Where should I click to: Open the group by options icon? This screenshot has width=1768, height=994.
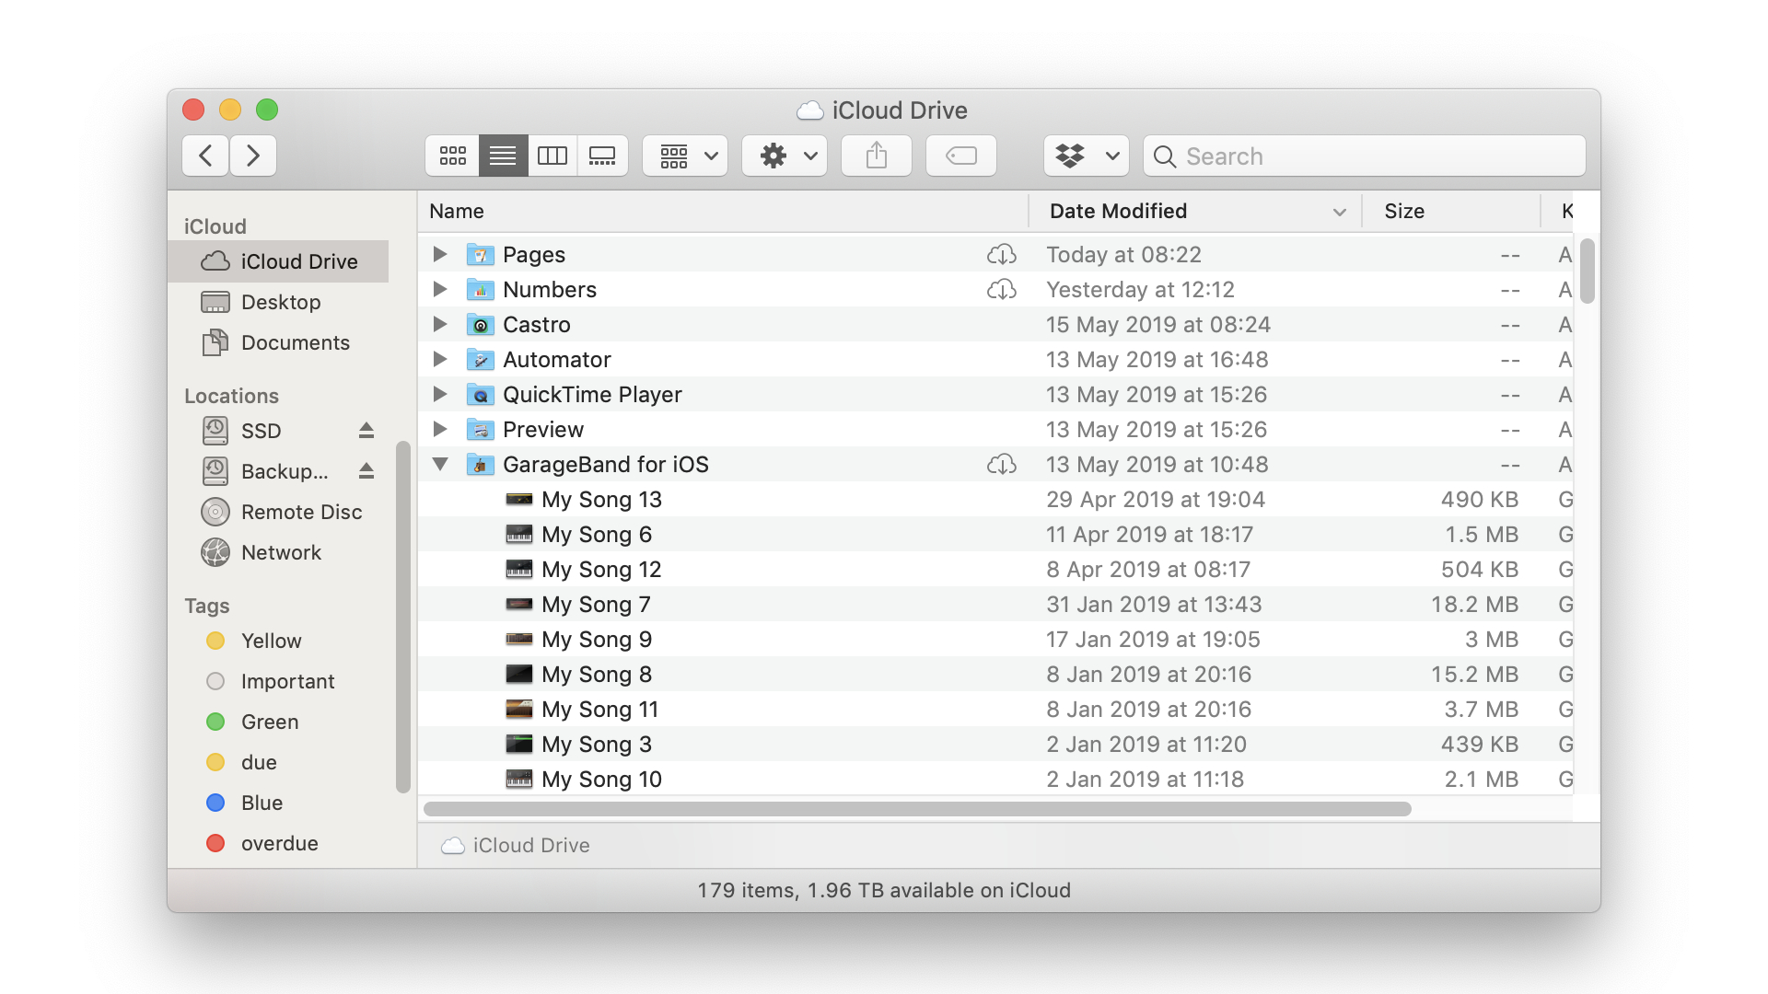coord(683,156)
